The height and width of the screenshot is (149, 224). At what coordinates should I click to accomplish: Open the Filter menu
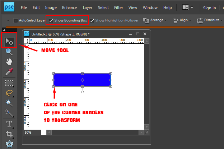(118, 8)
